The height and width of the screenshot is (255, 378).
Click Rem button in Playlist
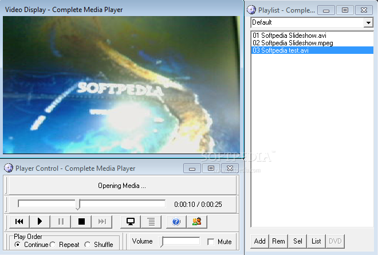tap(278, 241)
